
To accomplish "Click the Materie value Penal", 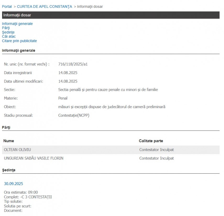I will [63, 98].
